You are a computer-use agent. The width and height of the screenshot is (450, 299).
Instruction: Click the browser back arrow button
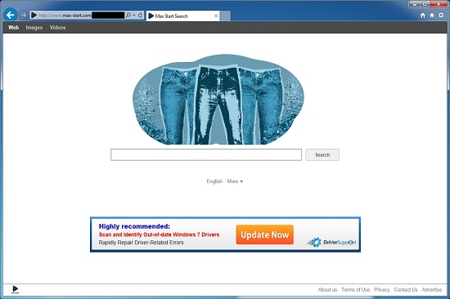[x=11, y=15]
